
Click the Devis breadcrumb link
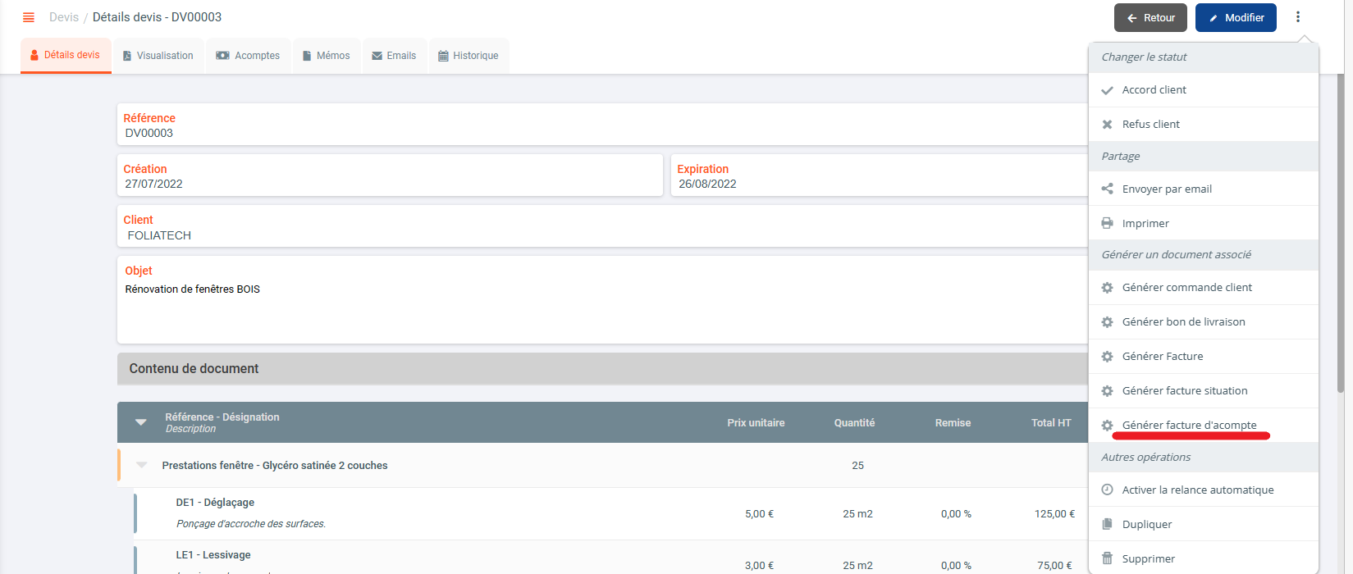click(64, 17)
